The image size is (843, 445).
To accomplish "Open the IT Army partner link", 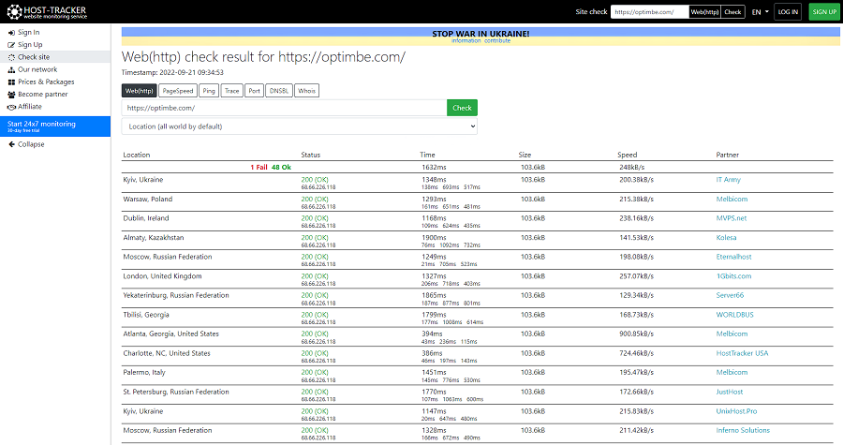I will click(728, 180).
